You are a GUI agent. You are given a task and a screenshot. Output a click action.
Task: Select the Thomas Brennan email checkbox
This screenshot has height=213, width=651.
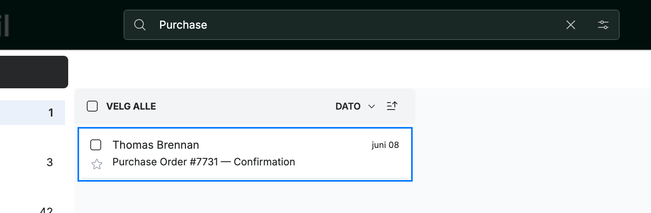(96, 145)
